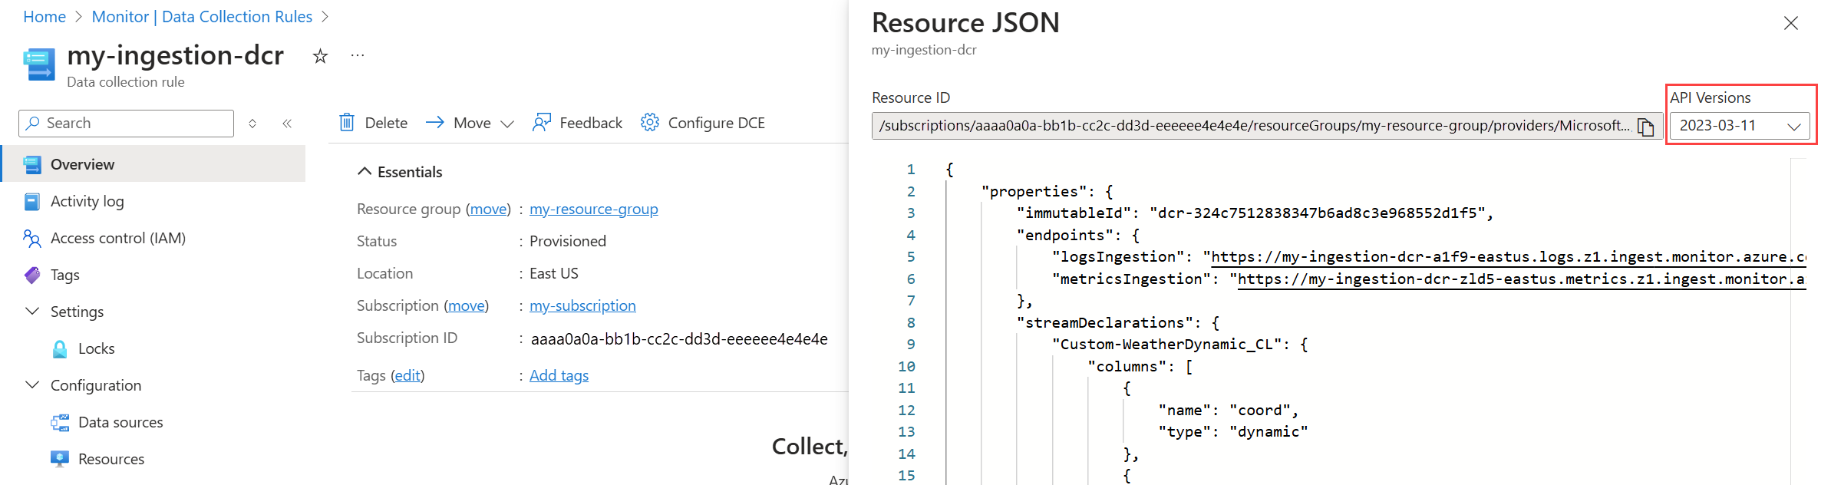Screen dimensions: 1831x485
Task: Expand the Move dropdown menu
Action: pyautogui.click(x=507, y=124)
